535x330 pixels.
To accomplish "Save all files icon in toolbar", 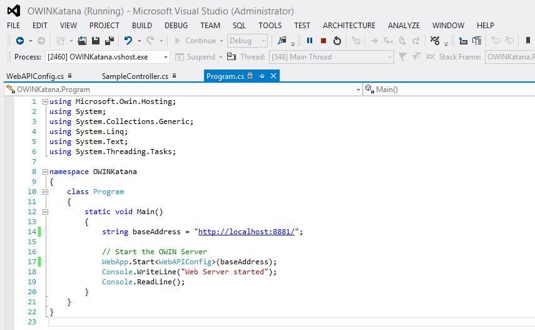I will point(109,41).
